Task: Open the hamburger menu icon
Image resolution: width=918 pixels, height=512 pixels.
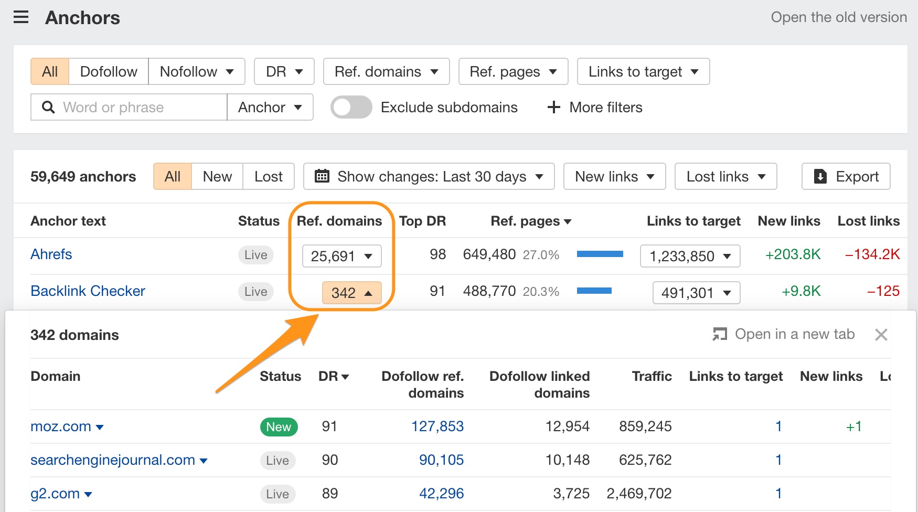Action: [21, 18]
